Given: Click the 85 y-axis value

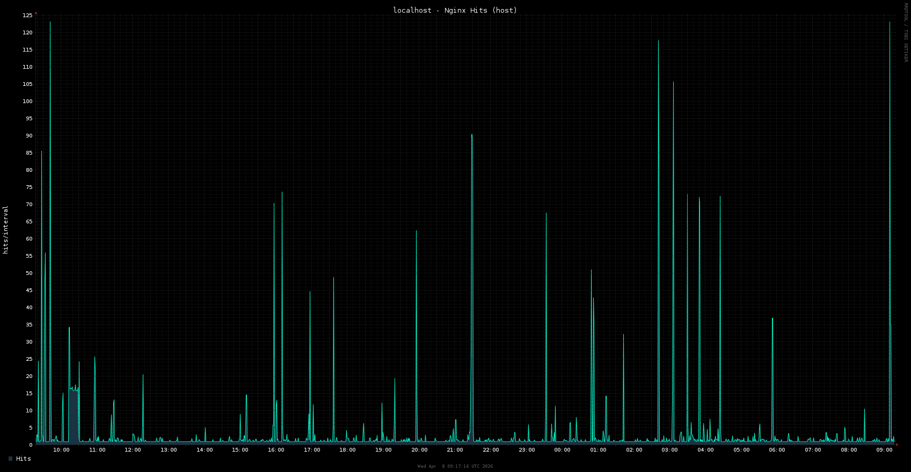Looking at the screenshot, I should coord(29,153).
